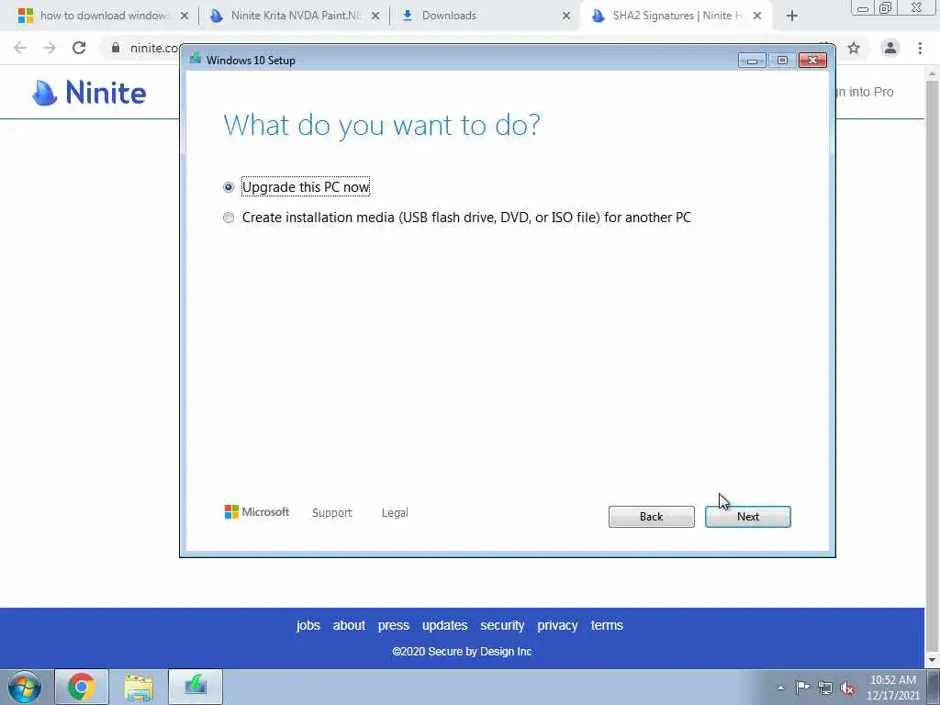Open the Windows Start menu orb

coord(25,687)
